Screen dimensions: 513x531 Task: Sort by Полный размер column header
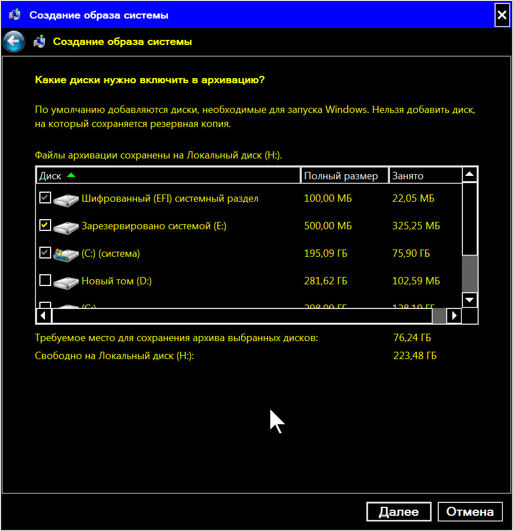click(344, 176)
